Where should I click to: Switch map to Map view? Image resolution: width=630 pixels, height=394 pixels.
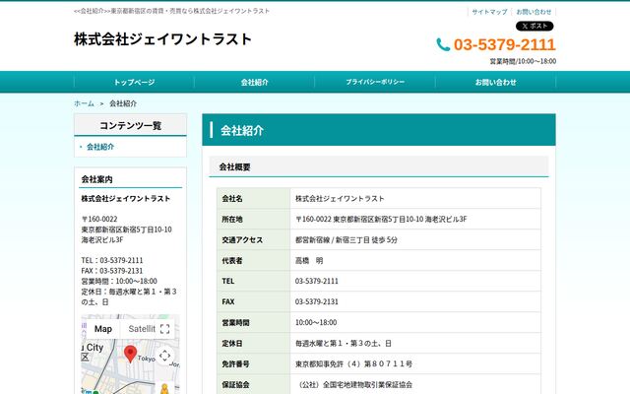103,329
